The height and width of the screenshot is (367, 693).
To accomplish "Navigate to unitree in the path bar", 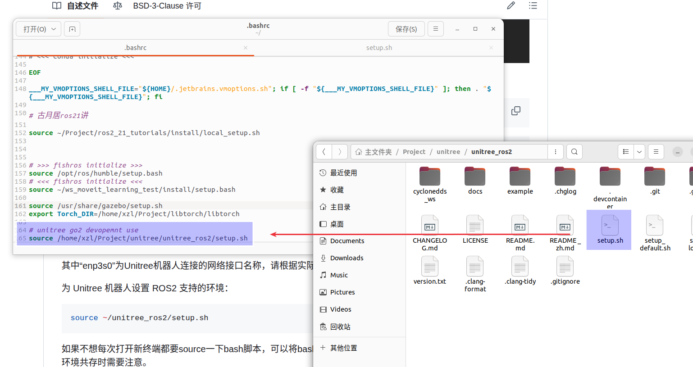I will 448,152.
